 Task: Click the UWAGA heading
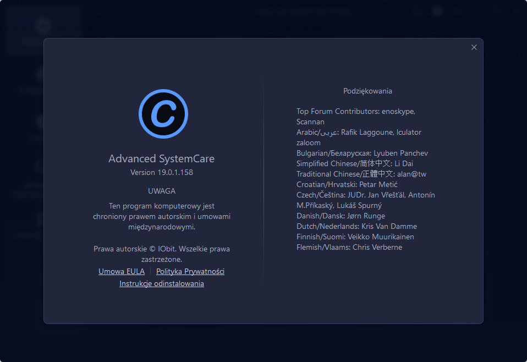[162, 191]
